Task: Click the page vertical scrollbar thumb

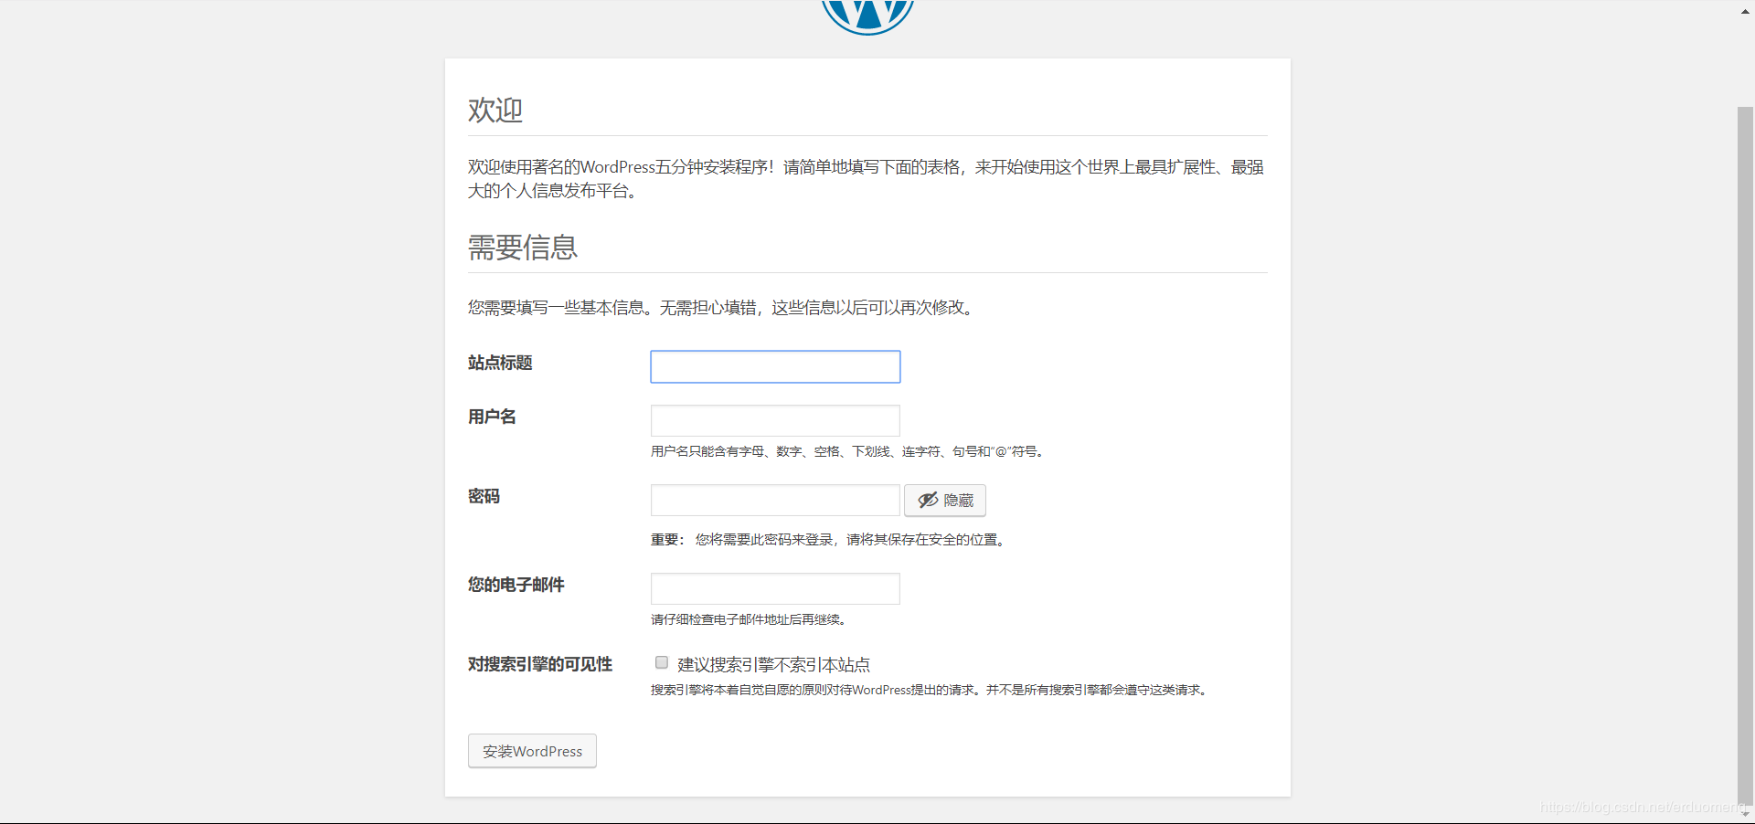Action: coord(1745,455)
